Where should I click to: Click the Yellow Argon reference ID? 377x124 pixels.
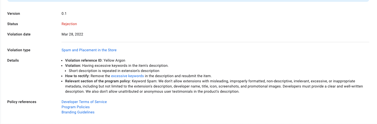(114, 60)
